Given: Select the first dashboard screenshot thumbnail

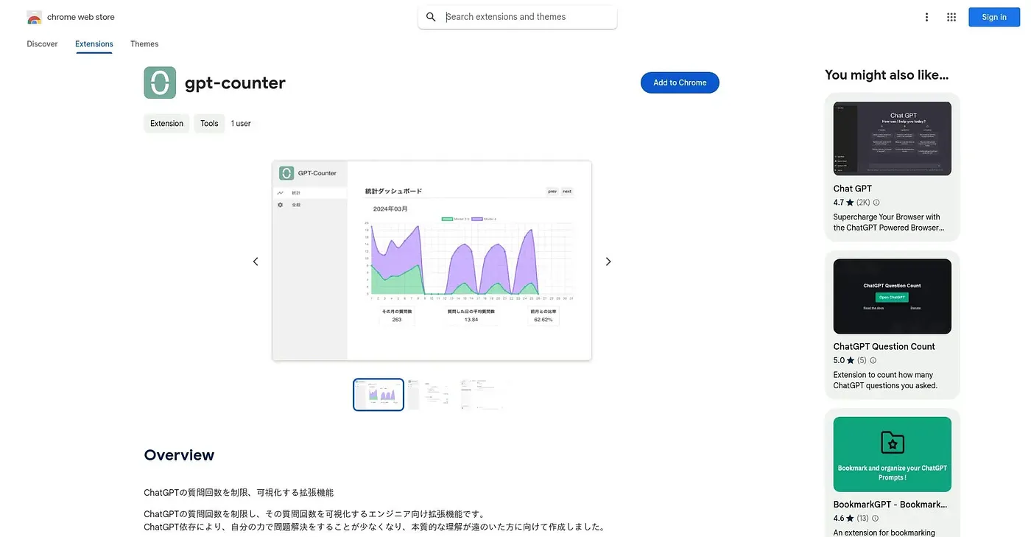Looking at the screenshot, I should pyautogui.click(x=379, y=395).
